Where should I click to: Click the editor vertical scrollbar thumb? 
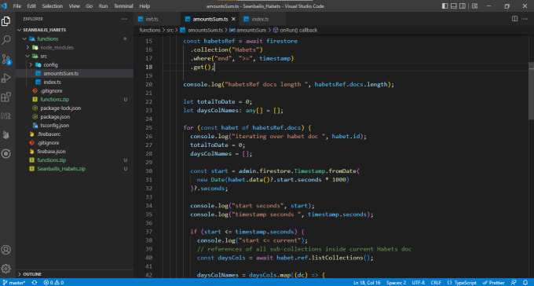[531, 90]
